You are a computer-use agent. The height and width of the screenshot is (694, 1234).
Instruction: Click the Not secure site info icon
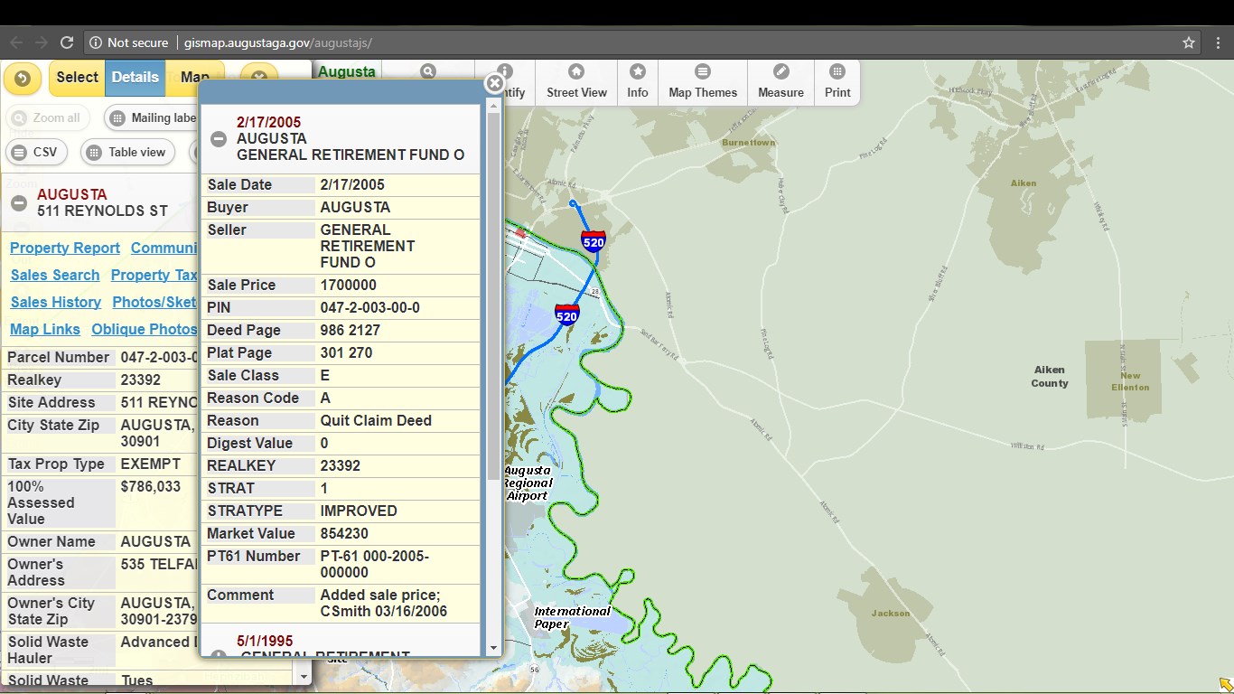point(95,42)
